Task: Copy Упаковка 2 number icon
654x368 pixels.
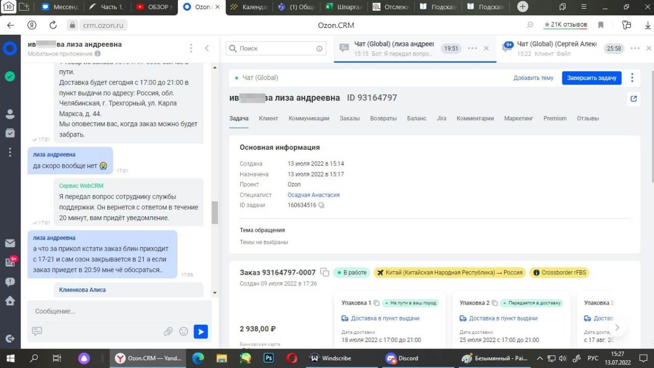Action: (x=495, y=303)
